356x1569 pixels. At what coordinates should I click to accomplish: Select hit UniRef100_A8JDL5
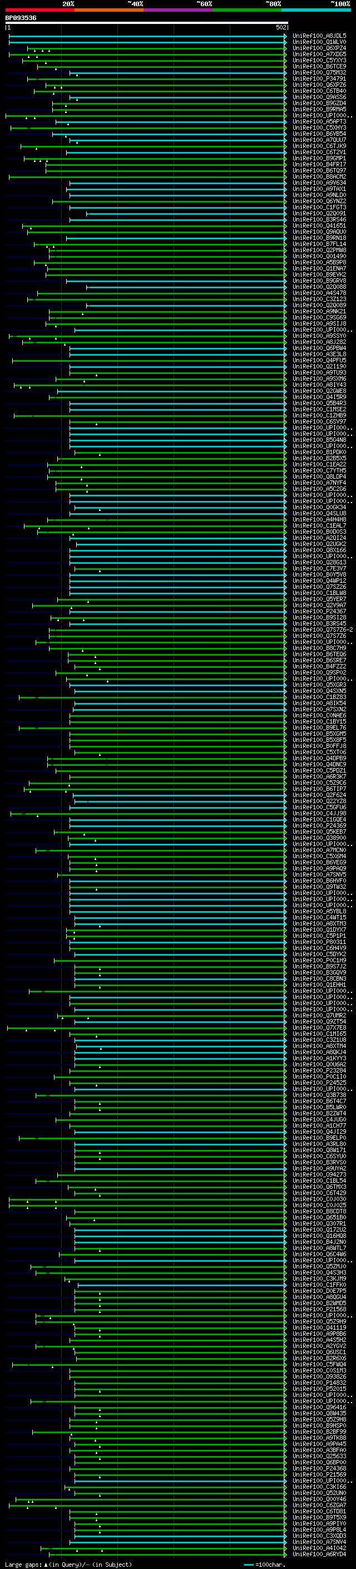click(x=319, y=36)
